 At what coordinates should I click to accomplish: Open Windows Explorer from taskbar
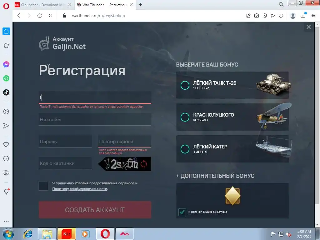[47, 234]
